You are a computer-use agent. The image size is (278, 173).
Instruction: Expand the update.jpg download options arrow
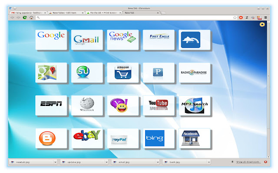[x=106, y=162]
